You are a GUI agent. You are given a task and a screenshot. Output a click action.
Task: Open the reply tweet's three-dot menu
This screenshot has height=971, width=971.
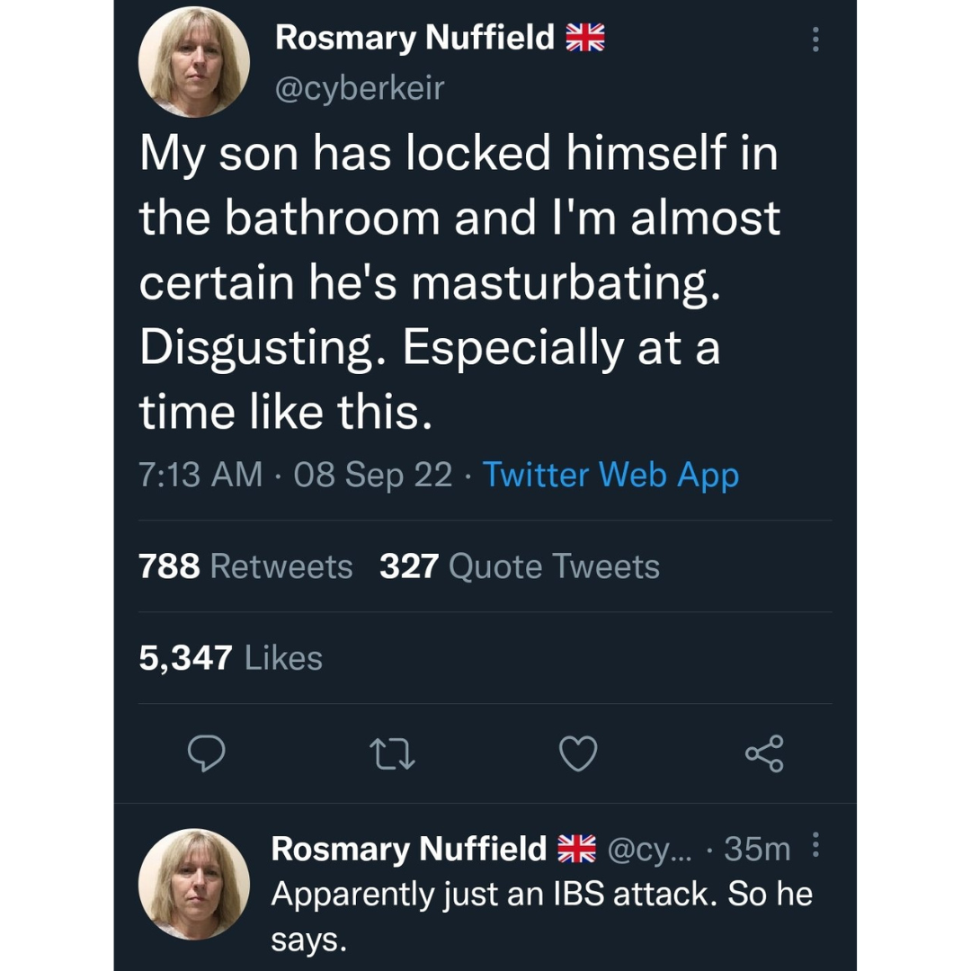pyautogui.click(x=815, y=845)
